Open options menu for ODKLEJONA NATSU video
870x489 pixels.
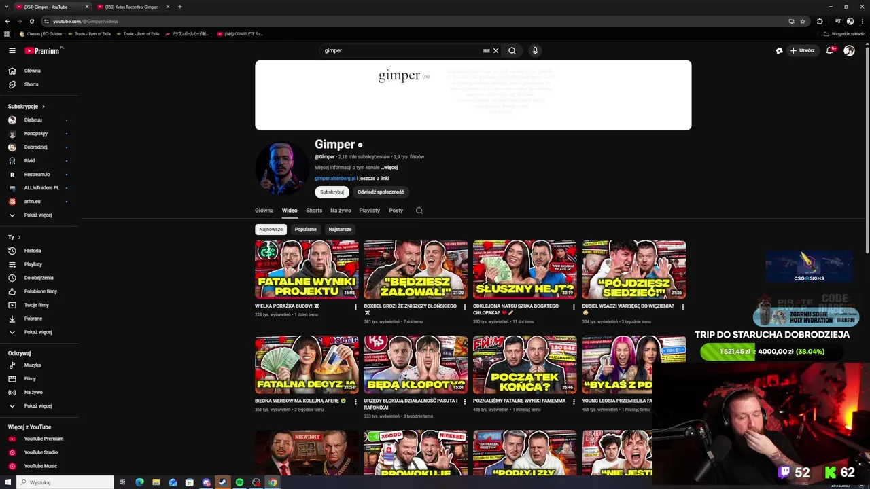click(574, 306)
